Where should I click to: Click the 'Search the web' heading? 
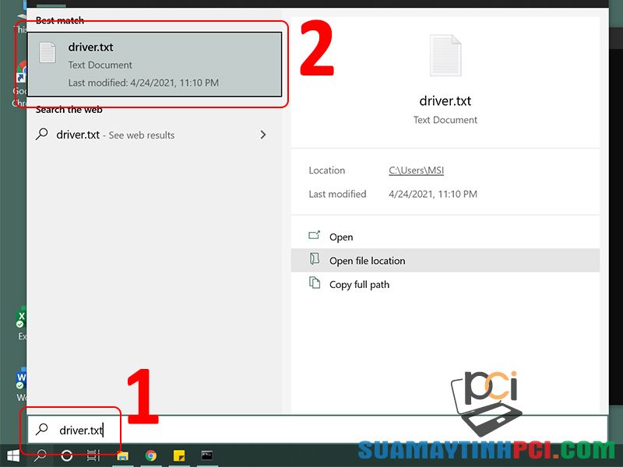point(69,110)
